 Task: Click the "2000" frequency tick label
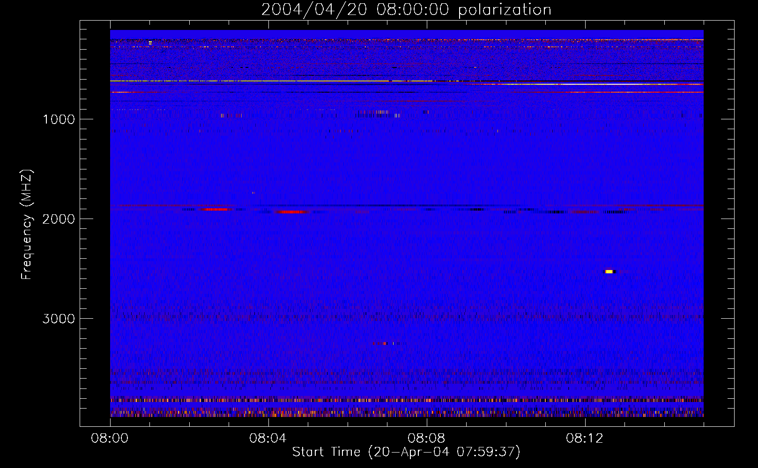tap(59, 219)
